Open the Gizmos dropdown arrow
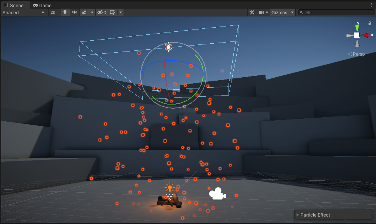The height and width of the screenshot is (224, 376). [292, 12]
